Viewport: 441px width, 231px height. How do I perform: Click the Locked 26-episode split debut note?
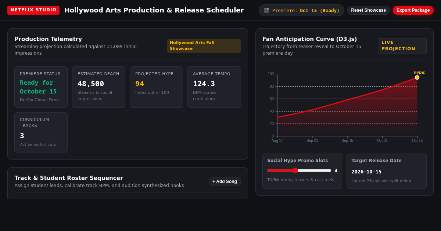pyautogui.click(x=381, y=181)
